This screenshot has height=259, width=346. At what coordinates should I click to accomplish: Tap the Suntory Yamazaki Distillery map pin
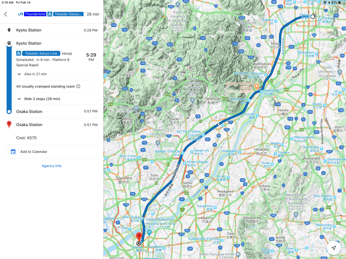pos(256,87)
